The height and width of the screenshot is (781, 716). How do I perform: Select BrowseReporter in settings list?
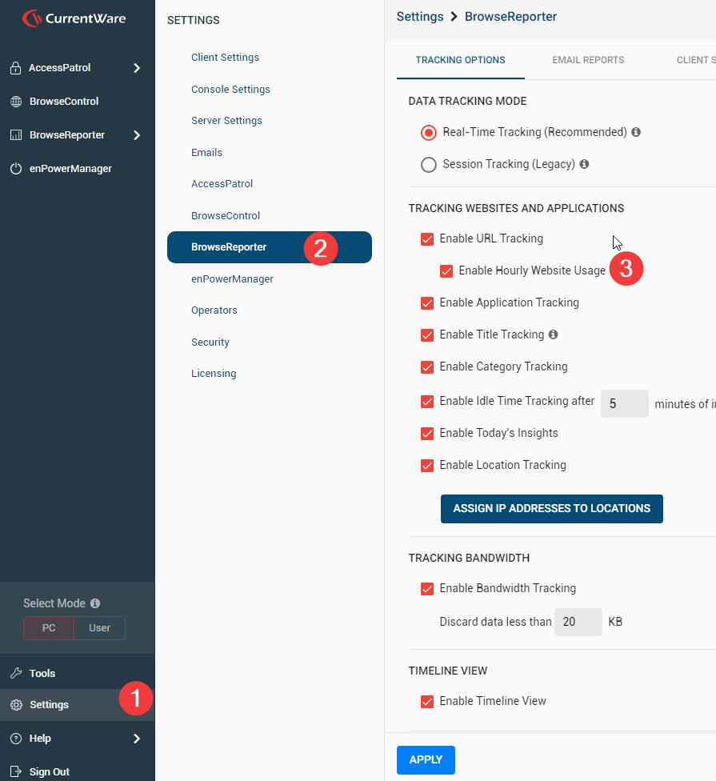270,247
